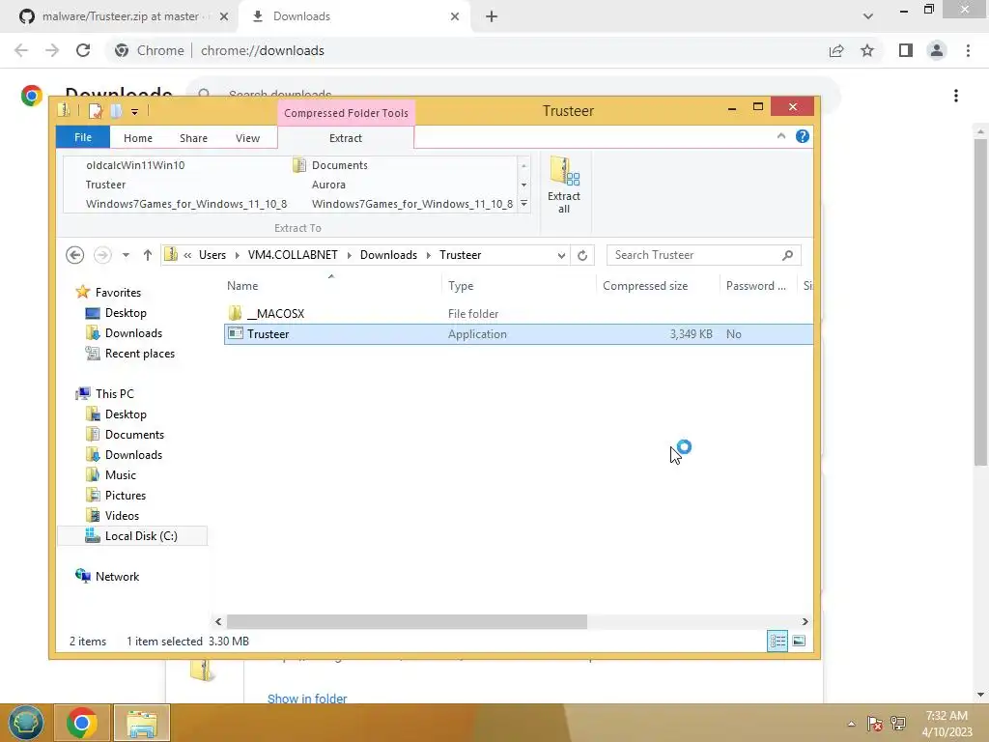This screenshot has width=989, height=742.
Task: Switch to the Home ribbon tab
Action: 137,138
